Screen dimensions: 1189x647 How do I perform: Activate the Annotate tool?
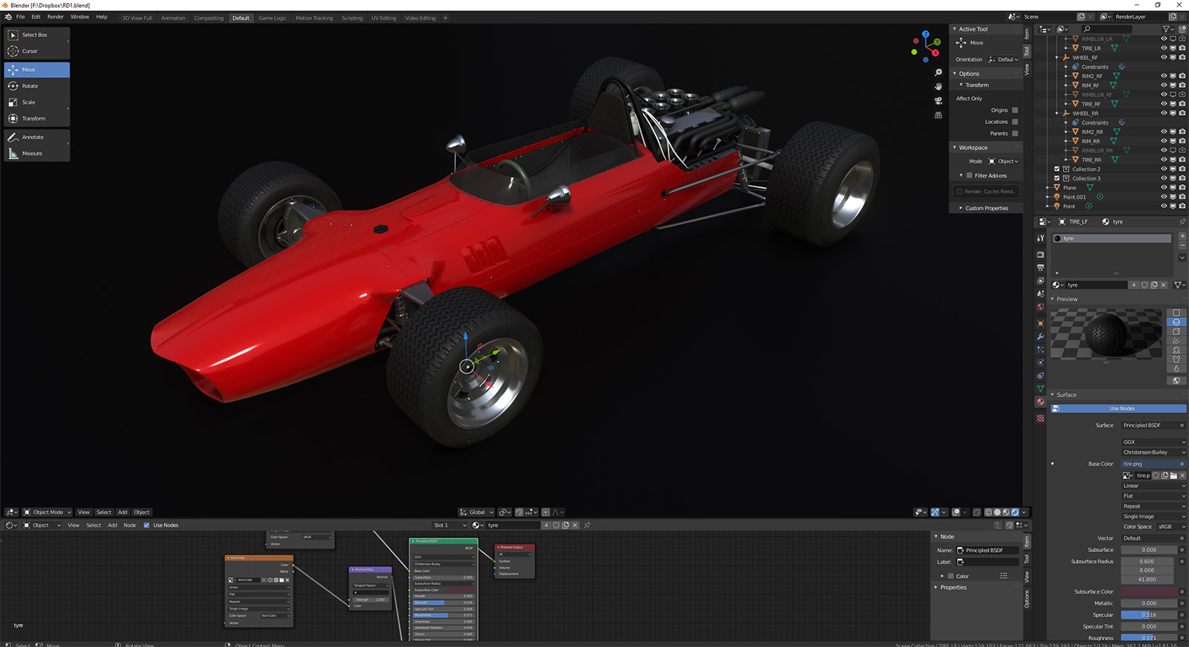point(36,137)
